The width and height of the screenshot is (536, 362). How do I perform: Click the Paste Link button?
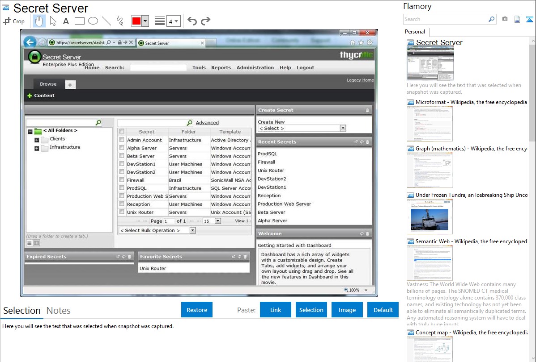[276, 310]
